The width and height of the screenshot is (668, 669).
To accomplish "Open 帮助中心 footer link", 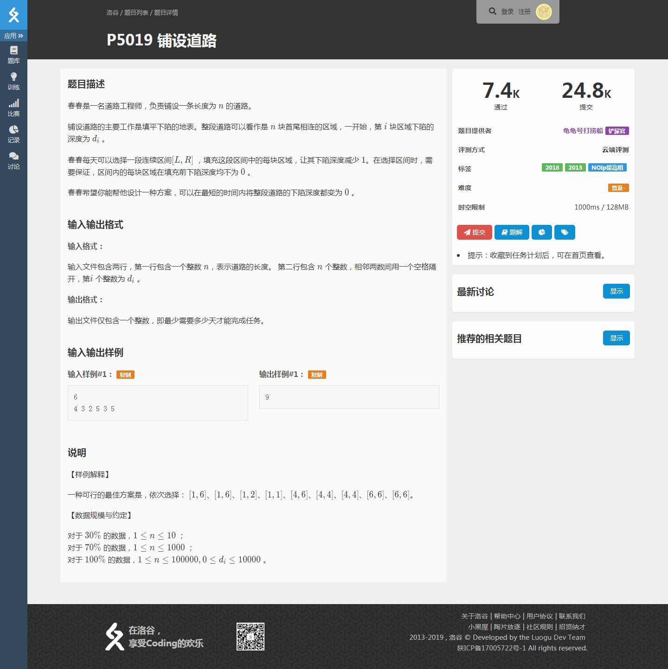I will [x=507, y=616].
